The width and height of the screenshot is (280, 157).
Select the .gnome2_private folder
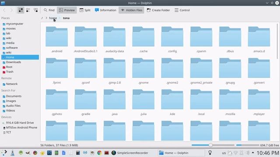coord(201,71)
